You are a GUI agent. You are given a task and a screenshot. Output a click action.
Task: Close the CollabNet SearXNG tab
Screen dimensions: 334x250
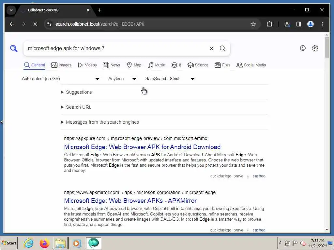(x=88, y=10)
